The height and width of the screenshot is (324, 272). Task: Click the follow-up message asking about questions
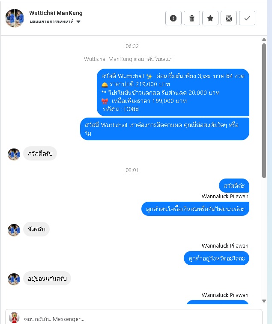(x=164, y=129)
